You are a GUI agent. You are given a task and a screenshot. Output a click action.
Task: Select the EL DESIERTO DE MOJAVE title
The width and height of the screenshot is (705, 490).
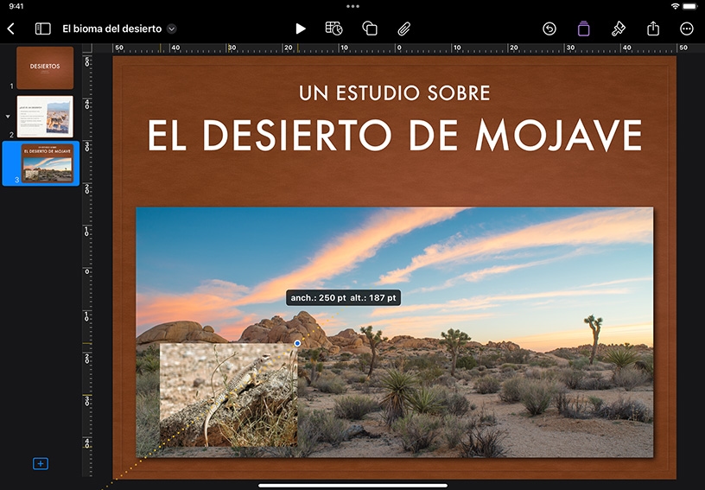(395, 135)
